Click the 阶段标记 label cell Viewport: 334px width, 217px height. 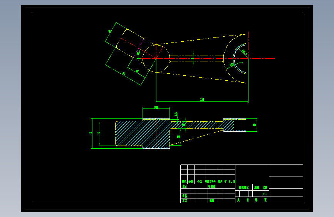pos(244,187)
